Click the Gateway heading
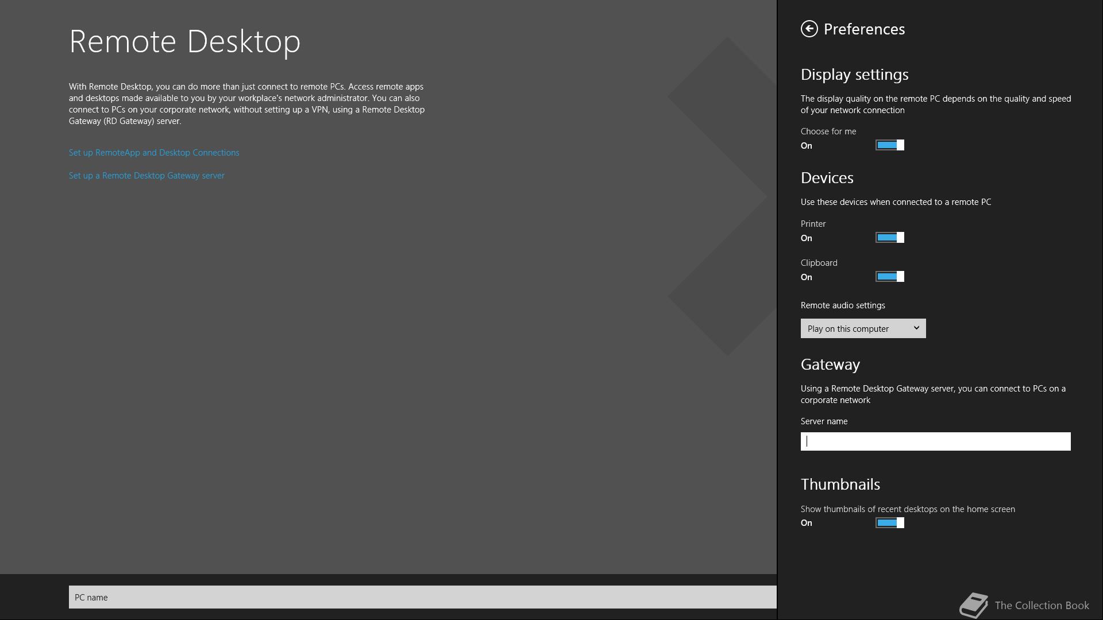 click(830, 365)
